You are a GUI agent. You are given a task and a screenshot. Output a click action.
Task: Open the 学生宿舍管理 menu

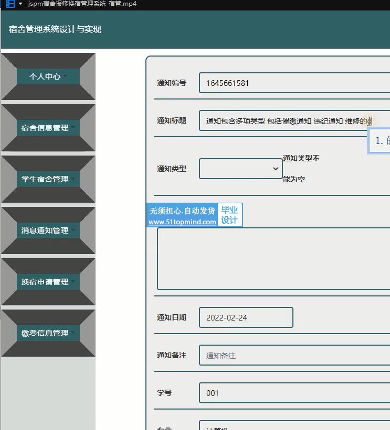pos(48,179)
